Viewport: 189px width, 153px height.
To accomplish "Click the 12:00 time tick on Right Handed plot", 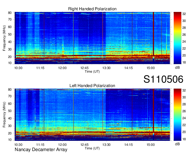I will click(63, 68).
